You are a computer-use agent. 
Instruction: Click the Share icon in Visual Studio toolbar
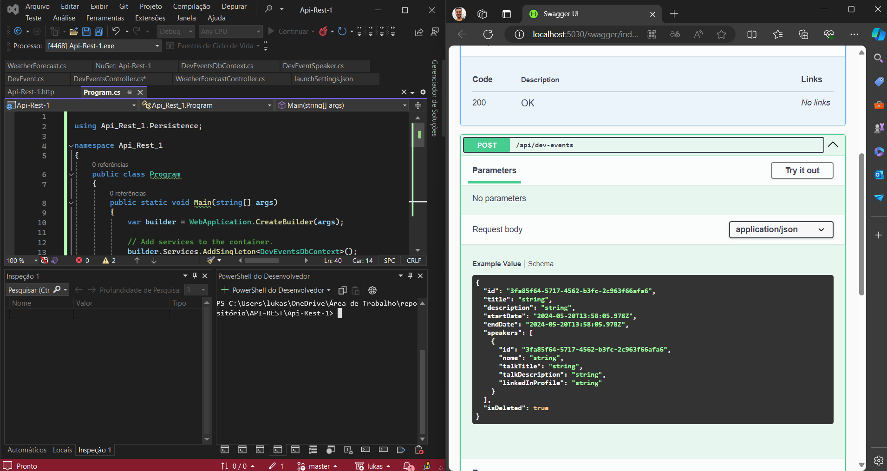point(419,32)
